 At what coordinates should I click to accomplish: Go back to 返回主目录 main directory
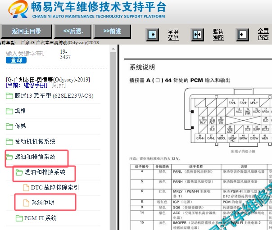pyautogui.click(x=26, y=32)
